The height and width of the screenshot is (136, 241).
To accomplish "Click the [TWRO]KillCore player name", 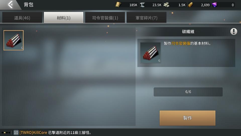I will (x=33, y=133).
